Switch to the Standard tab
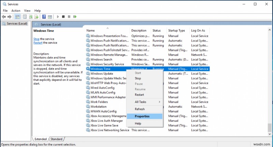The width and height of the screenshot is (273, 147). [56, 139]
